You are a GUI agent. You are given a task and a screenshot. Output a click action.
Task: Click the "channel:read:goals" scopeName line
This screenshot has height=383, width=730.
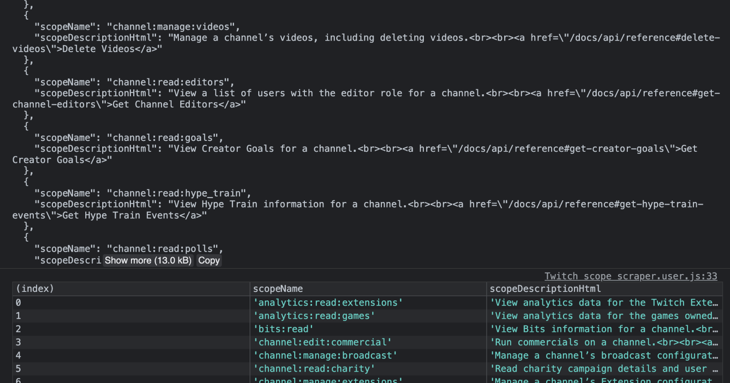pyautogui.click(x=129, y=138)
